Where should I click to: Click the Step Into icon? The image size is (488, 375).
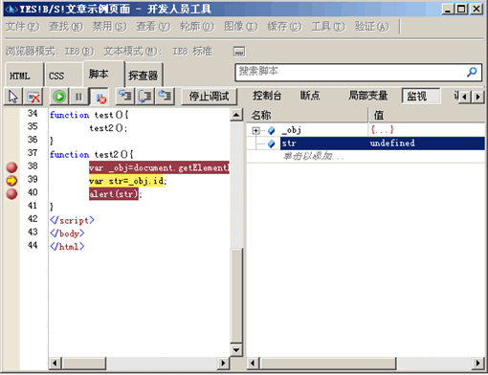coord(125,97)
